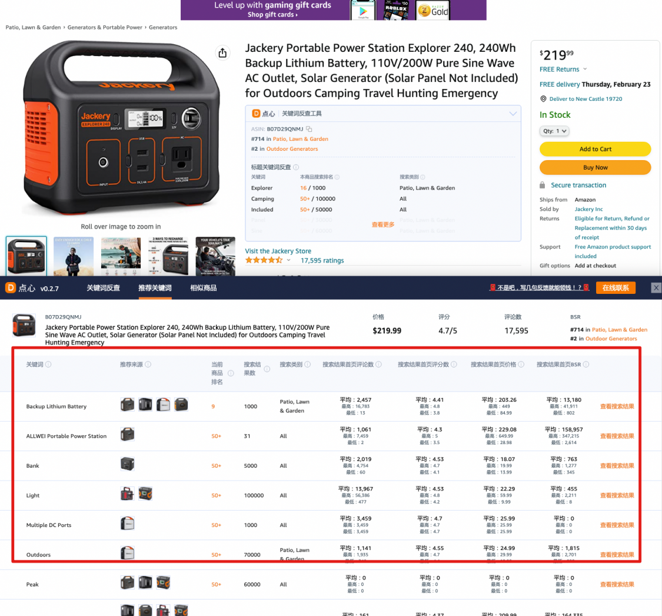Open the 相似商品 tab

(x=203, y=288)
